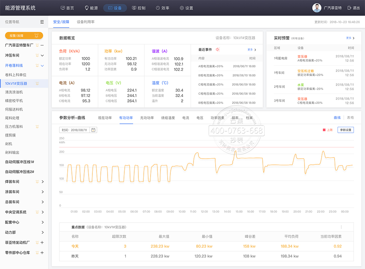Toggle the 报警/故障 filter button
The height and width of the screenshot is (269, 365).
tap(24, 35)
